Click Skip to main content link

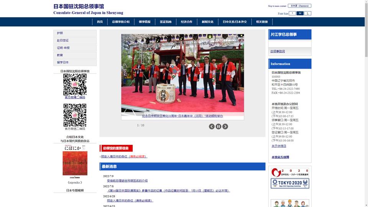(x=277, y=6)
